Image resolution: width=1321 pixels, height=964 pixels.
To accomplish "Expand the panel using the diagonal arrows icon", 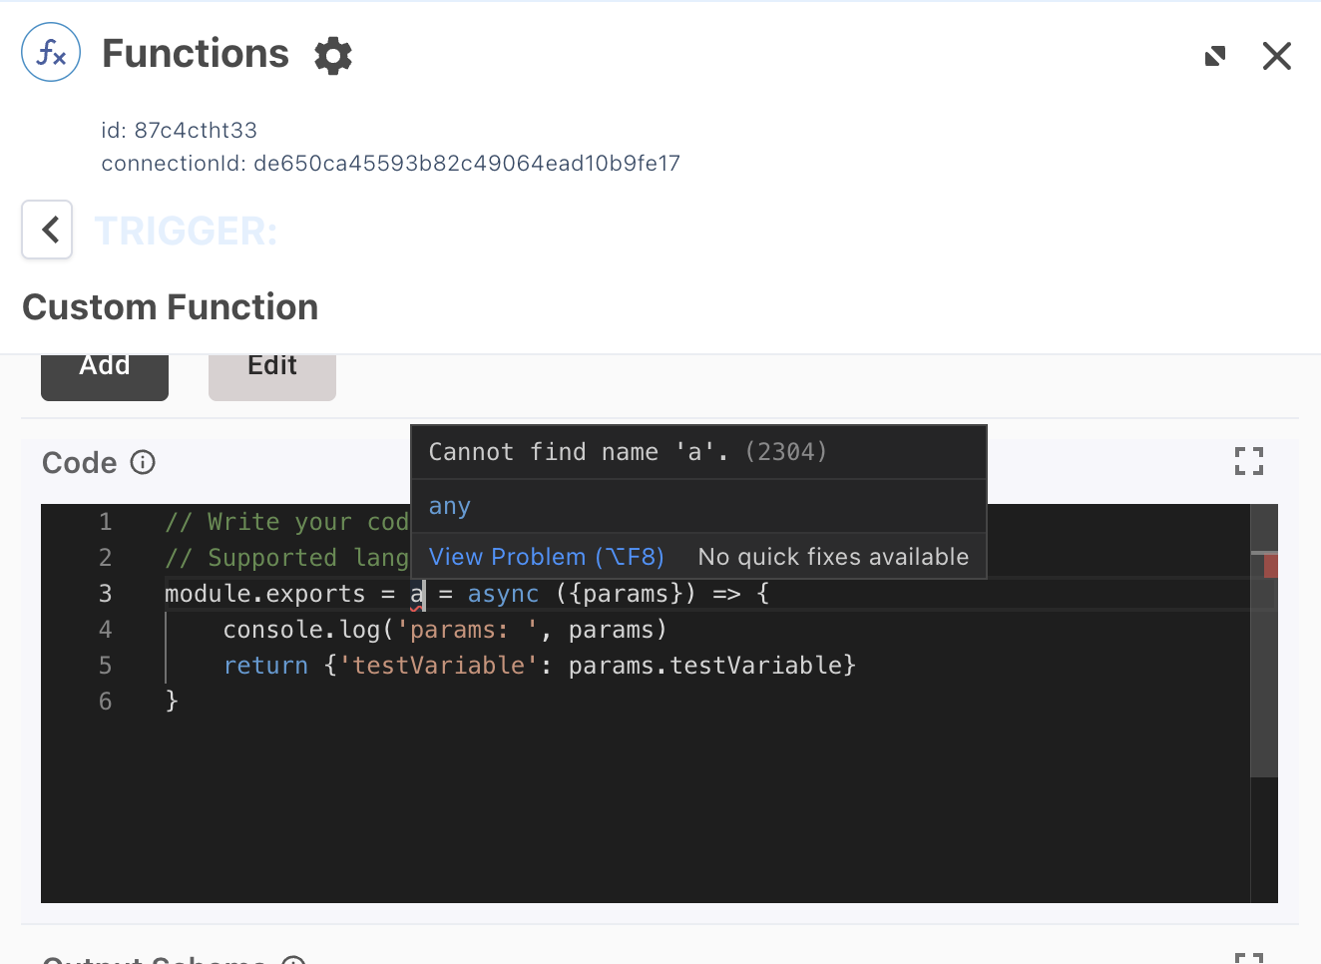I will 1214,56.
